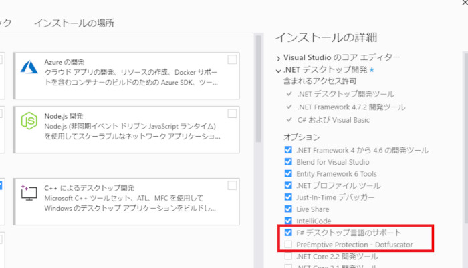Image resolution: width=468 pixels, height=268 pixels.
Task: Collapse .NET デスクトップ開発 section
Action: click(278, 71)
